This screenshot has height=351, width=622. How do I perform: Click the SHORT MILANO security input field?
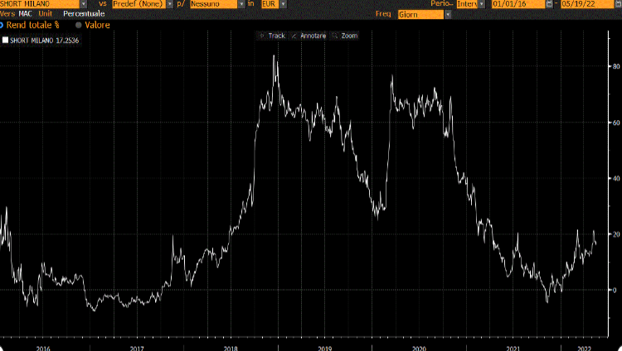click(37, 4)
